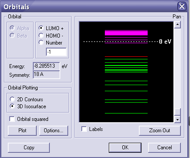This screenshot has width=190, height=158.
Task: Click the eV unit text beside Energy
Action: [x=65, y=66]
